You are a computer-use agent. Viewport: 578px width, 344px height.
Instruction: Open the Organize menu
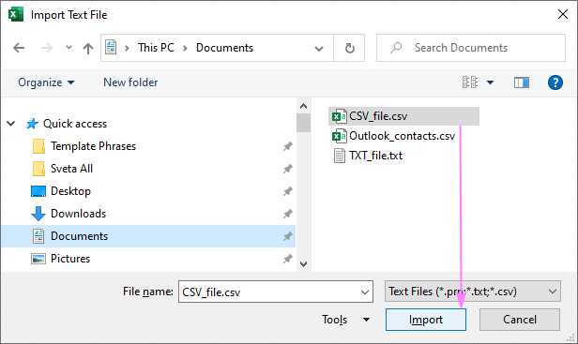[x=46, y=82]
